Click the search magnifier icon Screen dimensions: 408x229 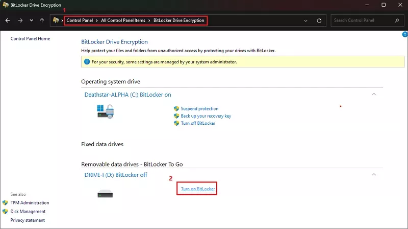tap(397, 21)
